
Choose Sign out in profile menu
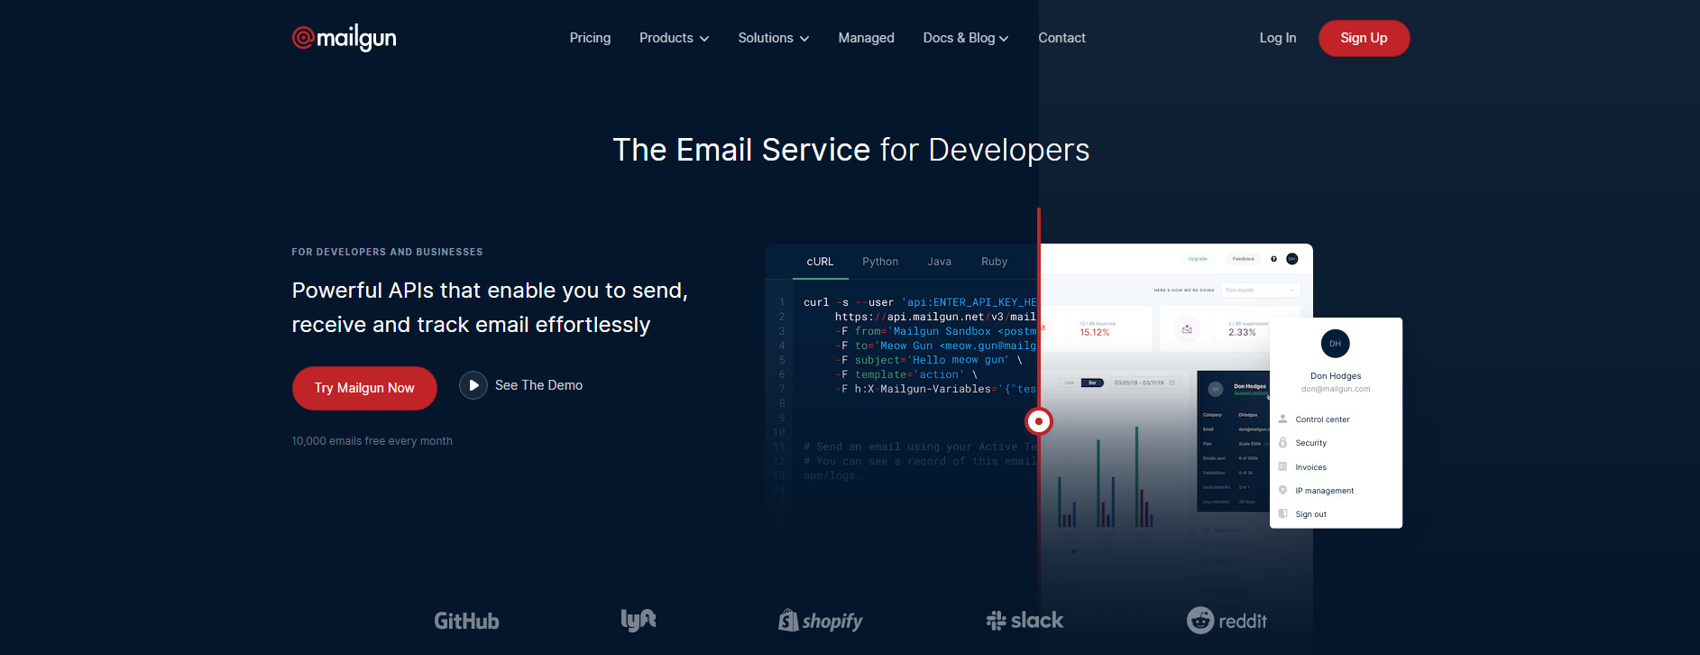tap(1310, 514)
